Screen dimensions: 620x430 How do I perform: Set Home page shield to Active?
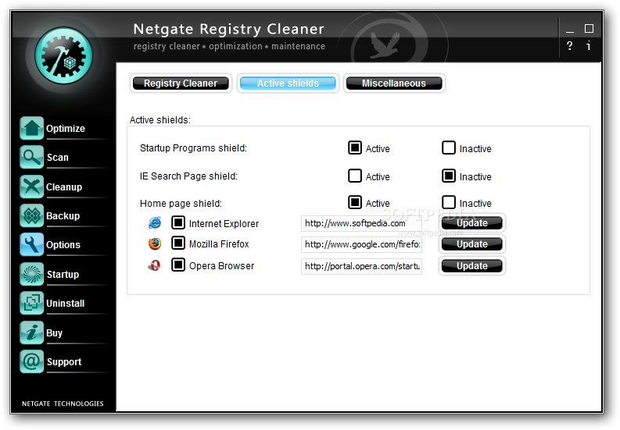355,202
